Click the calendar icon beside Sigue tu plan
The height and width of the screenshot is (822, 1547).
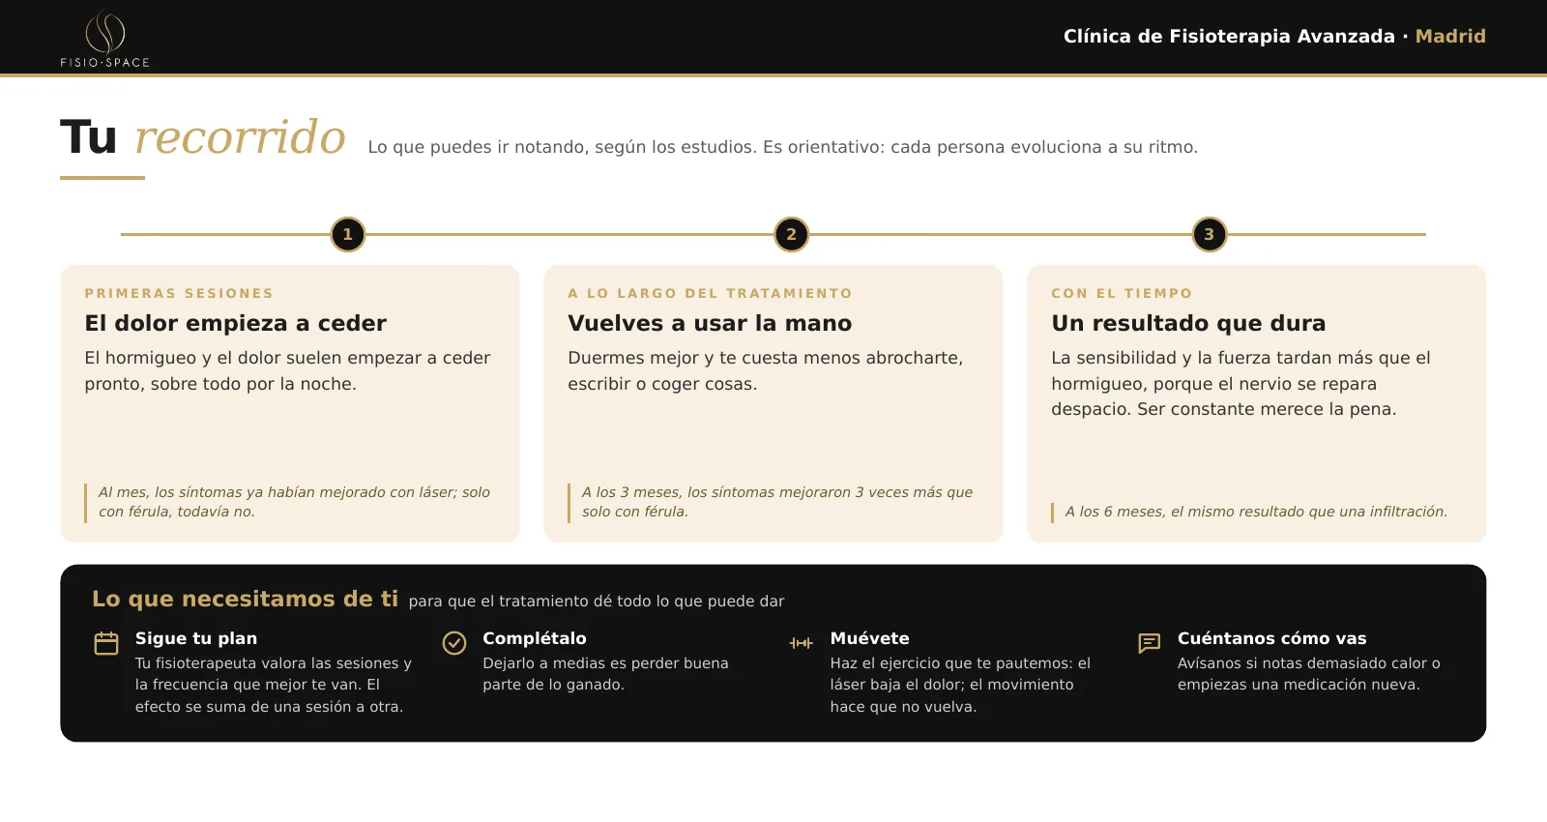click(106, 643)
